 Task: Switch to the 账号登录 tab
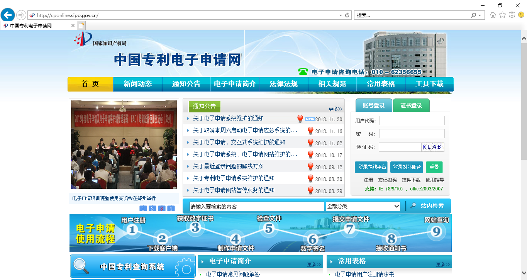(374, 105)
